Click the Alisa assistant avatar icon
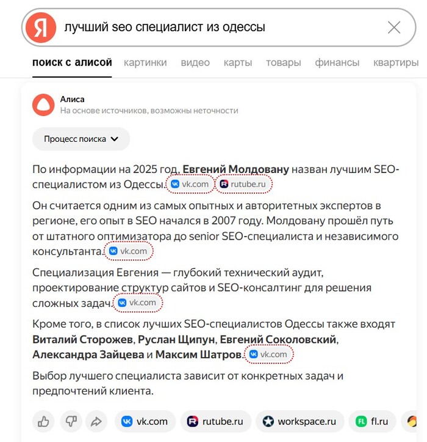Viewport: 427px width, 442px height. (43, 105)
